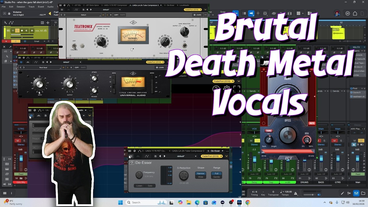Toggle the Ozone 9 power button

click(352, 93)
